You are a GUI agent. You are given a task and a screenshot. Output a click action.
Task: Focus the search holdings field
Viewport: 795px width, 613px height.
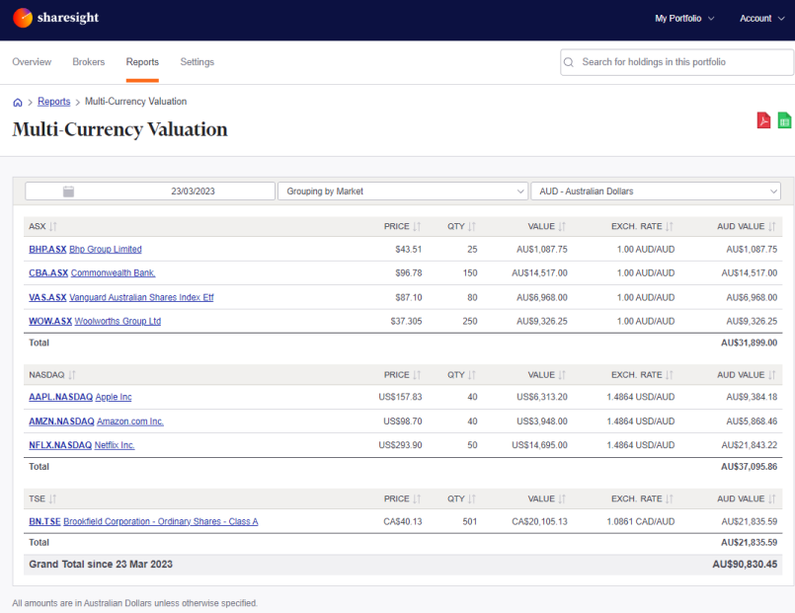pyautogui.click(x=676, y=62)
